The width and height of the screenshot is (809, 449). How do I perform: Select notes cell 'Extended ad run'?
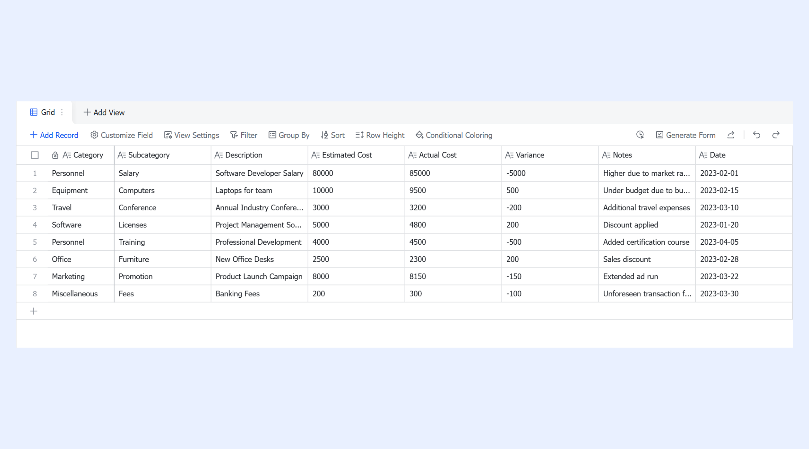click(647, 277)
